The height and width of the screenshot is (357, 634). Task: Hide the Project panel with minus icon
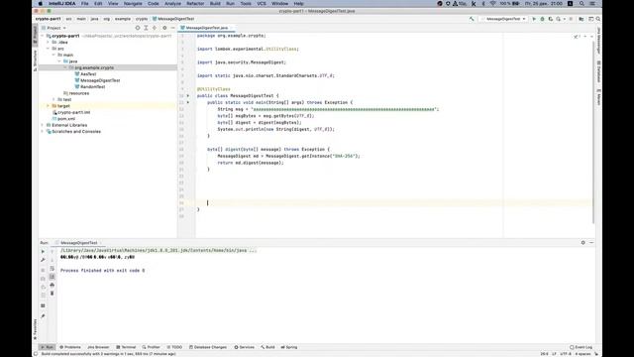coord(173,28)
